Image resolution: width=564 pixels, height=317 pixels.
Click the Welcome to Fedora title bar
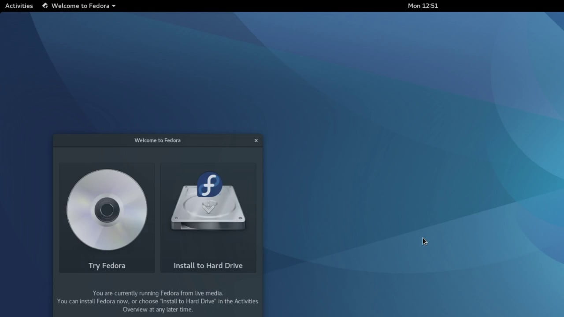(157, 140)
